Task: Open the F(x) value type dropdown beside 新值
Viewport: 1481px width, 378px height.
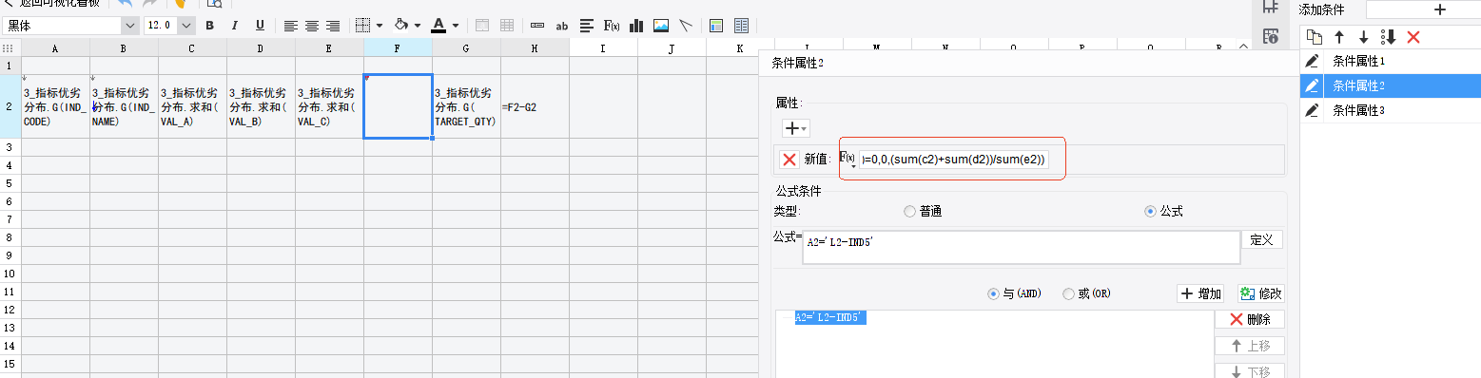Action: click(x=848, y=160)
